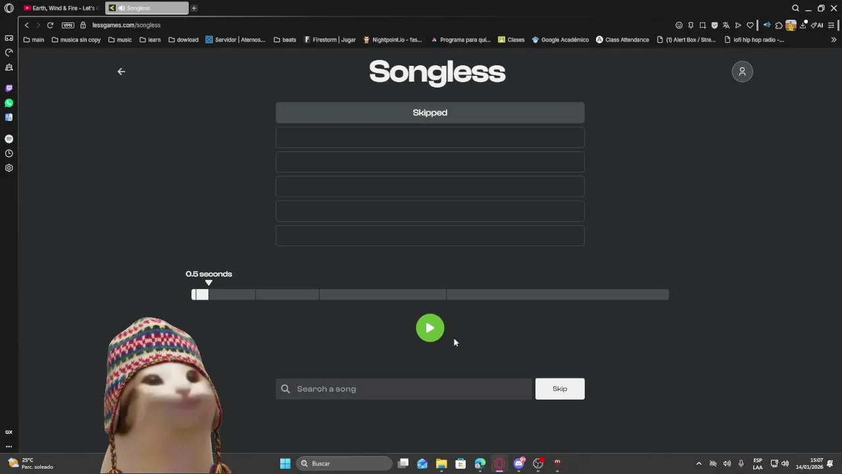Open the AI assistant button

tap(817, 25)
